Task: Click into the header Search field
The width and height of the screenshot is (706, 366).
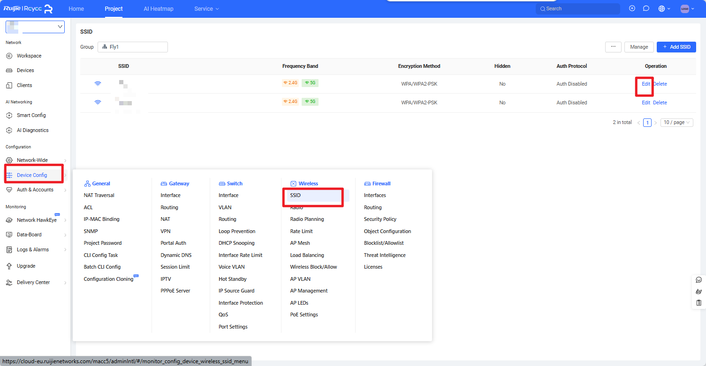Action: click(x=578, y=8)
